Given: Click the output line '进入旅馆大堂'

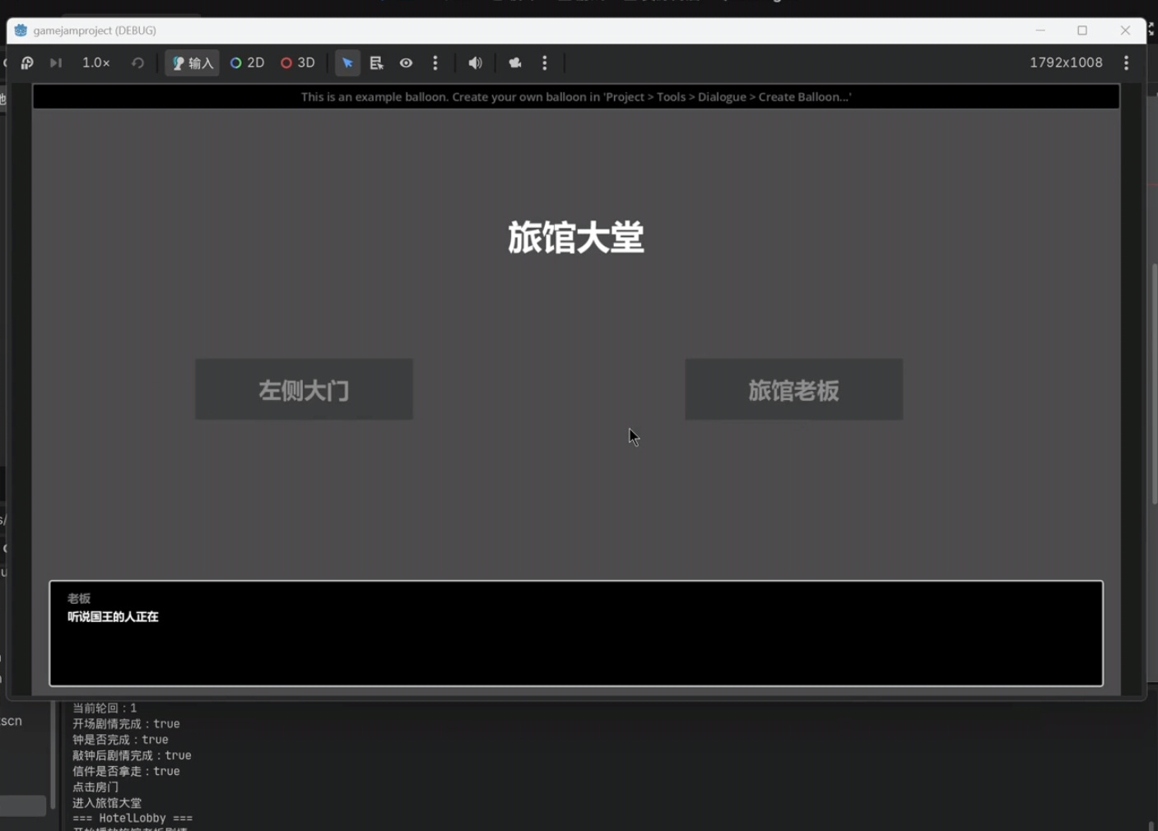Looking at the screenshot, I should 107,803.
